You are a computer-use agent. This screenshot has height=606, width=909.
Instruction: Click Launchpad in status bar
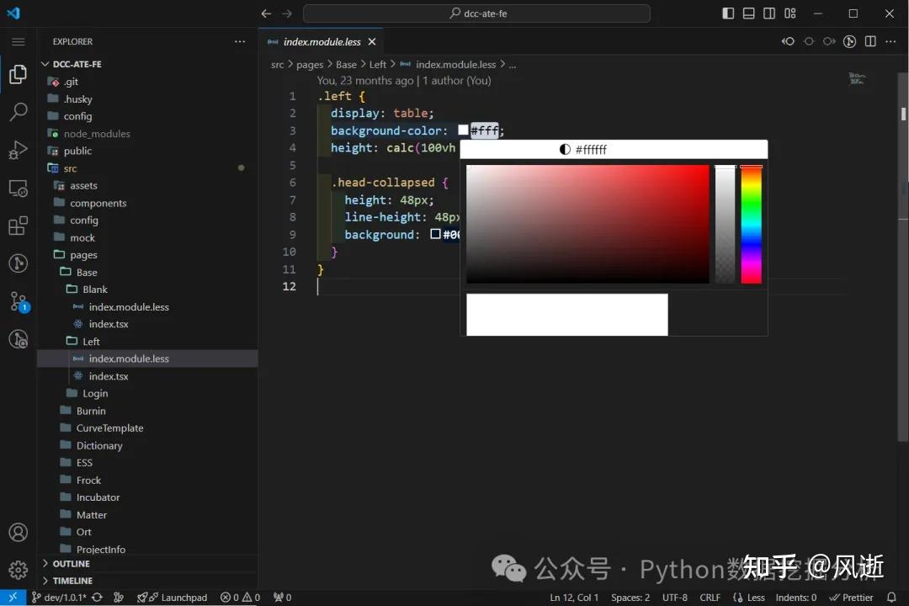[173, 598]
